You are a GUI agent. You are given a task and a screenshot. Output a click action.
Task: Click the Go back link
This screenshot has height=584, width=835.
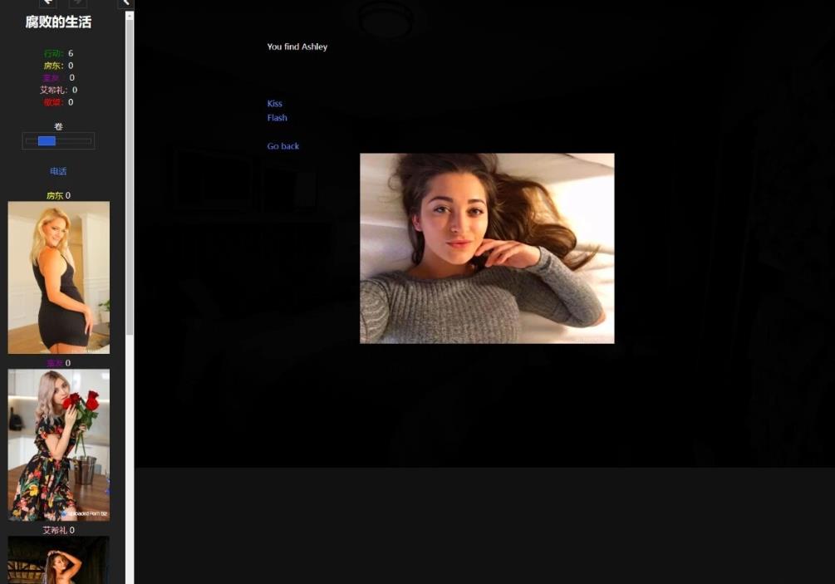282,146
